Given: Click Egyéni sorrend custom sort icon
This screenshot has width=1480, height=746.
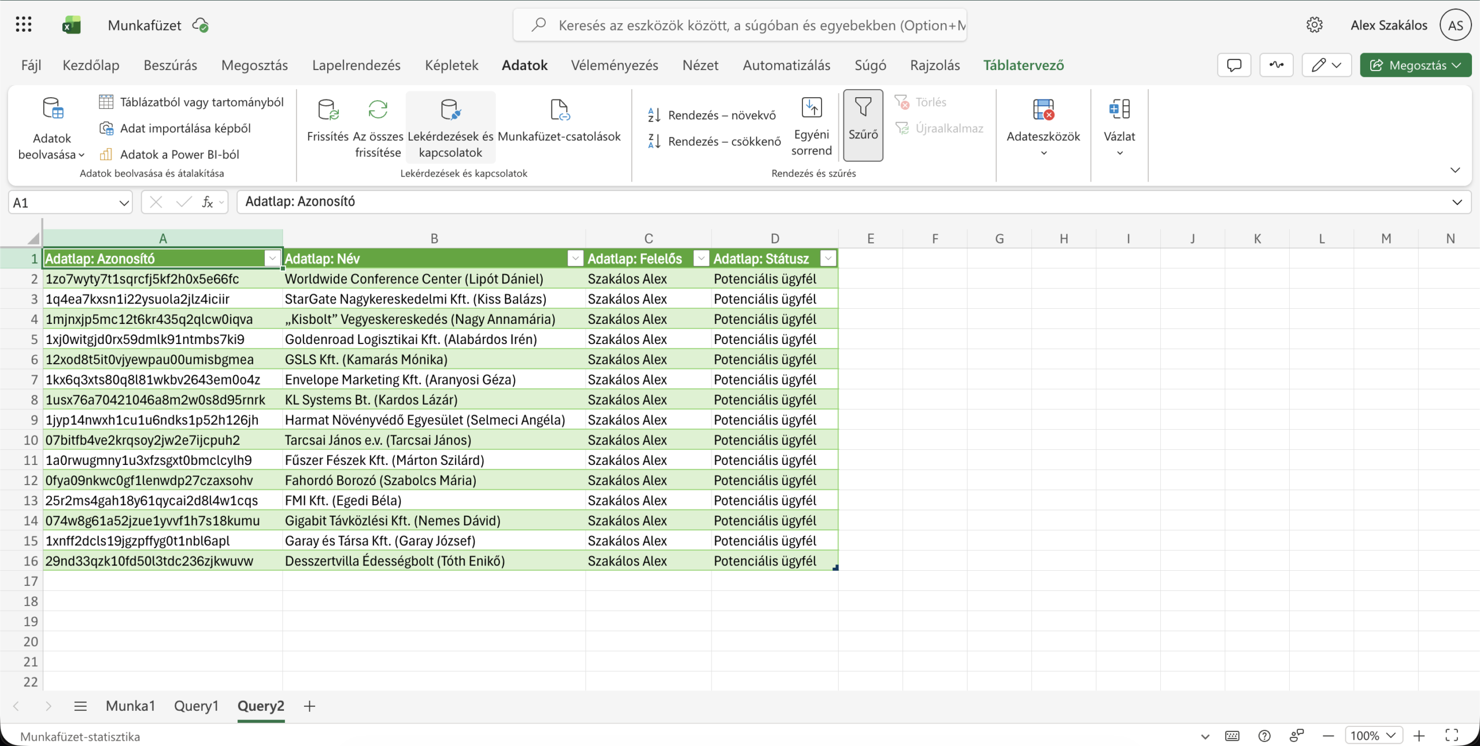Looking at the screenshot, I should (x=811, y=108).
